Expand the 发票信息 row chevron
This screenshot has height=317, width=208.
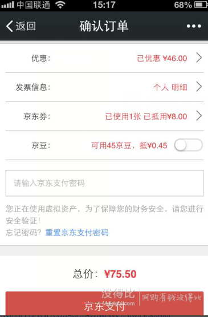(x=199, y=87)
